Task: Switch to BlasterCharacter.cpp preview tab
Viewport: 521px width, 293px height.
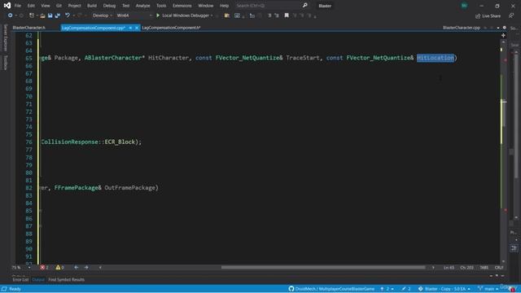Action: (462, 28)
